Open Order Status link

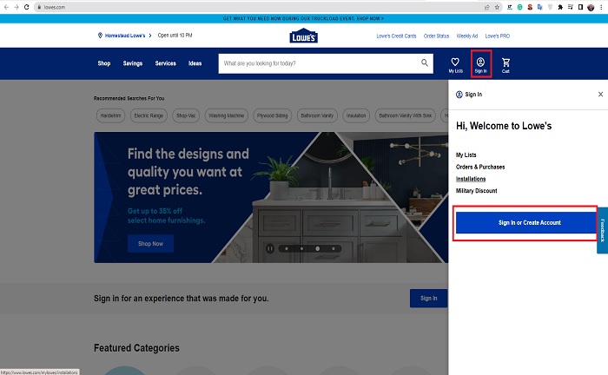436,36
